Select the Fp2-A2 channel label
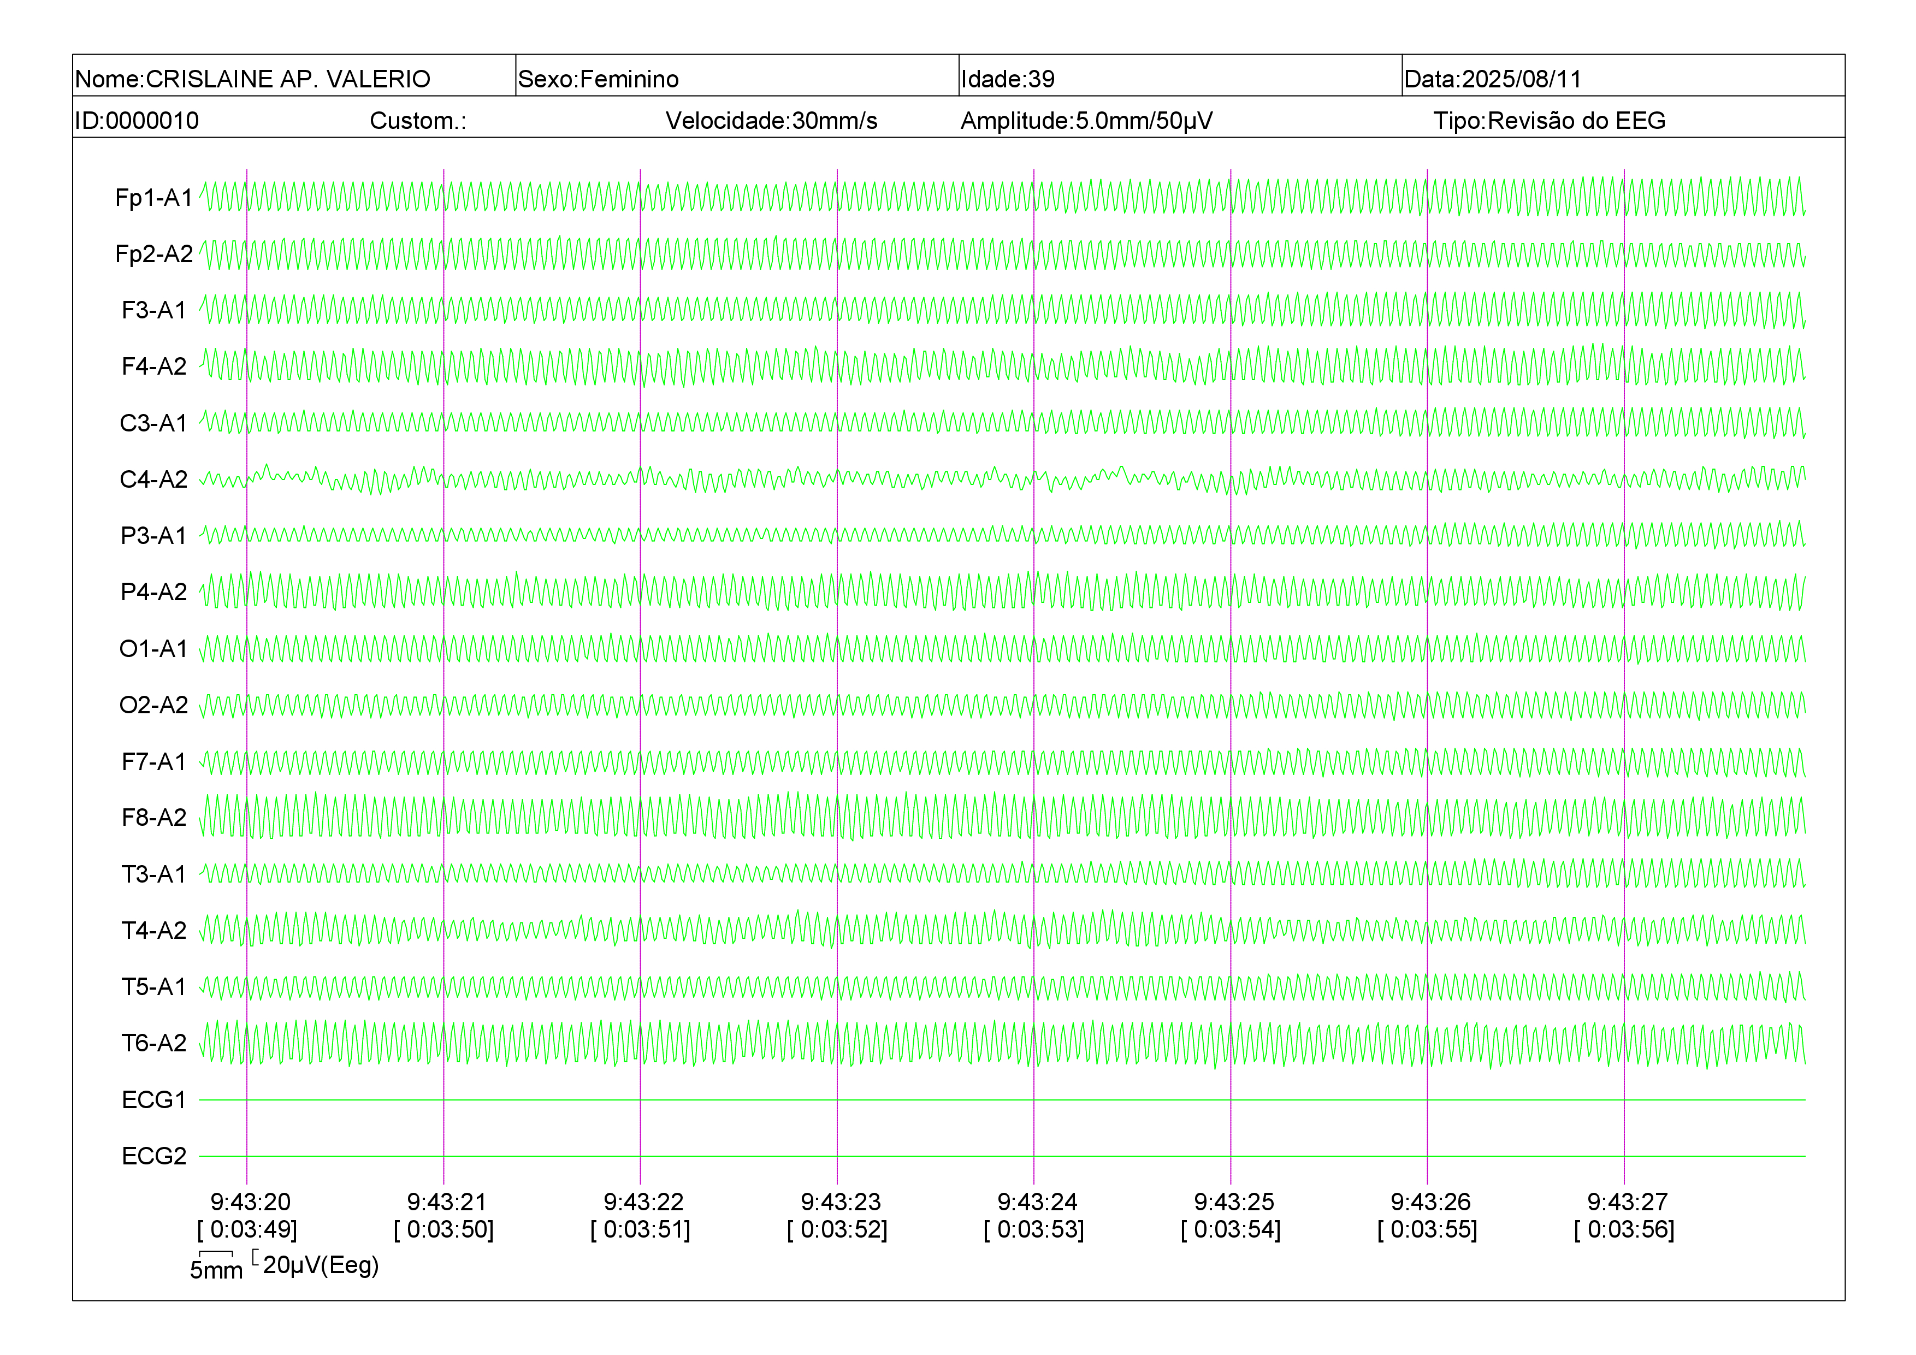This screenshot has width=1916, height=1355. point(153,253)
